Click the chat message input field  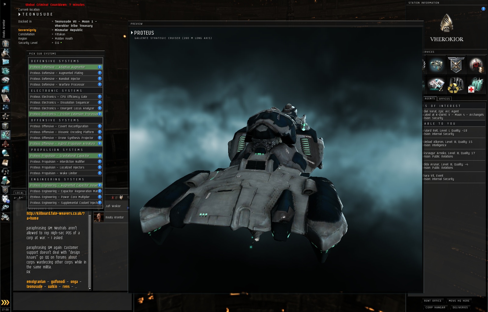coord(72,301)
